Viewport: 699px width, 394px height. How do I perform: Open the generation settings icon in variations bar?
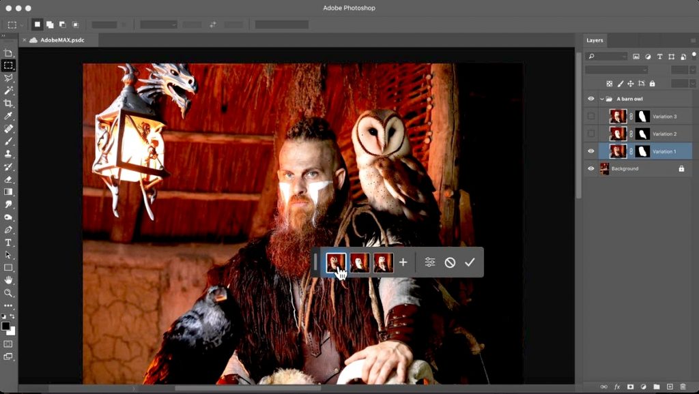431,262
